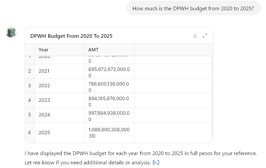Click row number 6
Viewport: 266px width, 168px height.
(x=30, y=133)
